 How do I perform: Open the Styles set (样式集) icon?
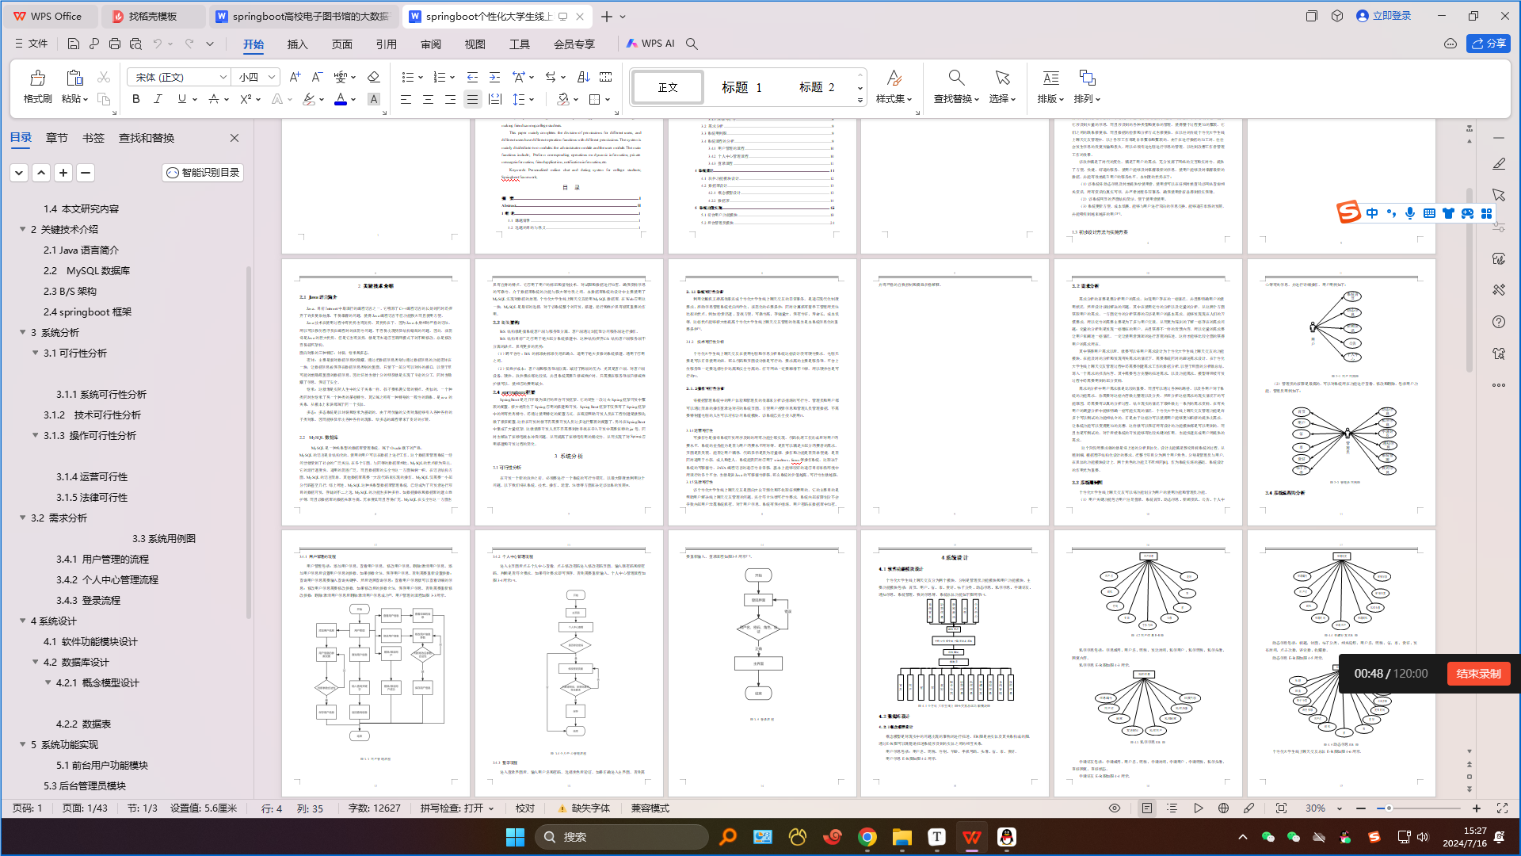click(x=894, y=86)
